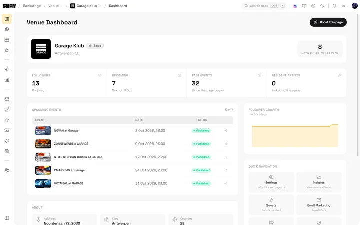The height and width of the screenshot is (225, 360).
Task: Focus the Search docs field
Action: [264, 6]
